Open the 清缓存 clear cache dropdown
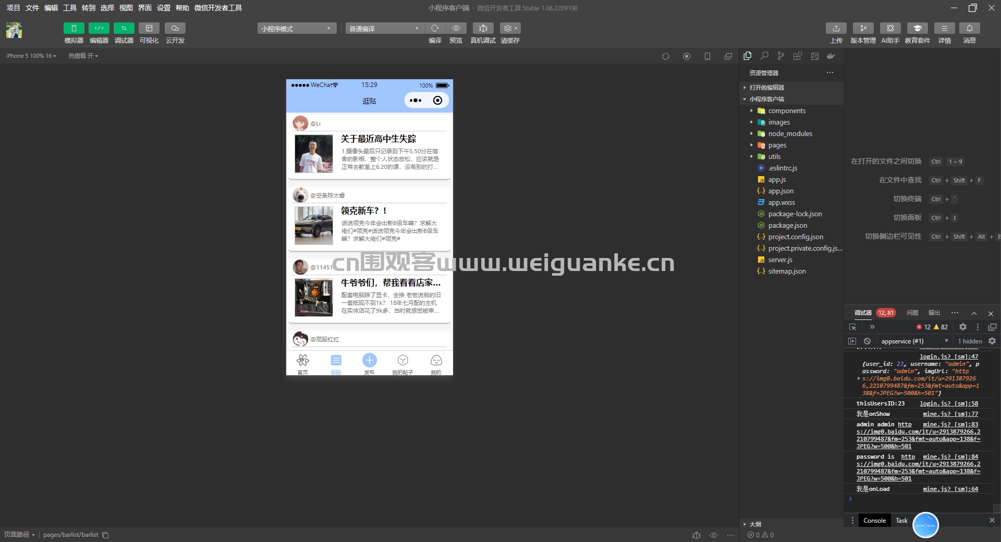 (x=510, y=28)
